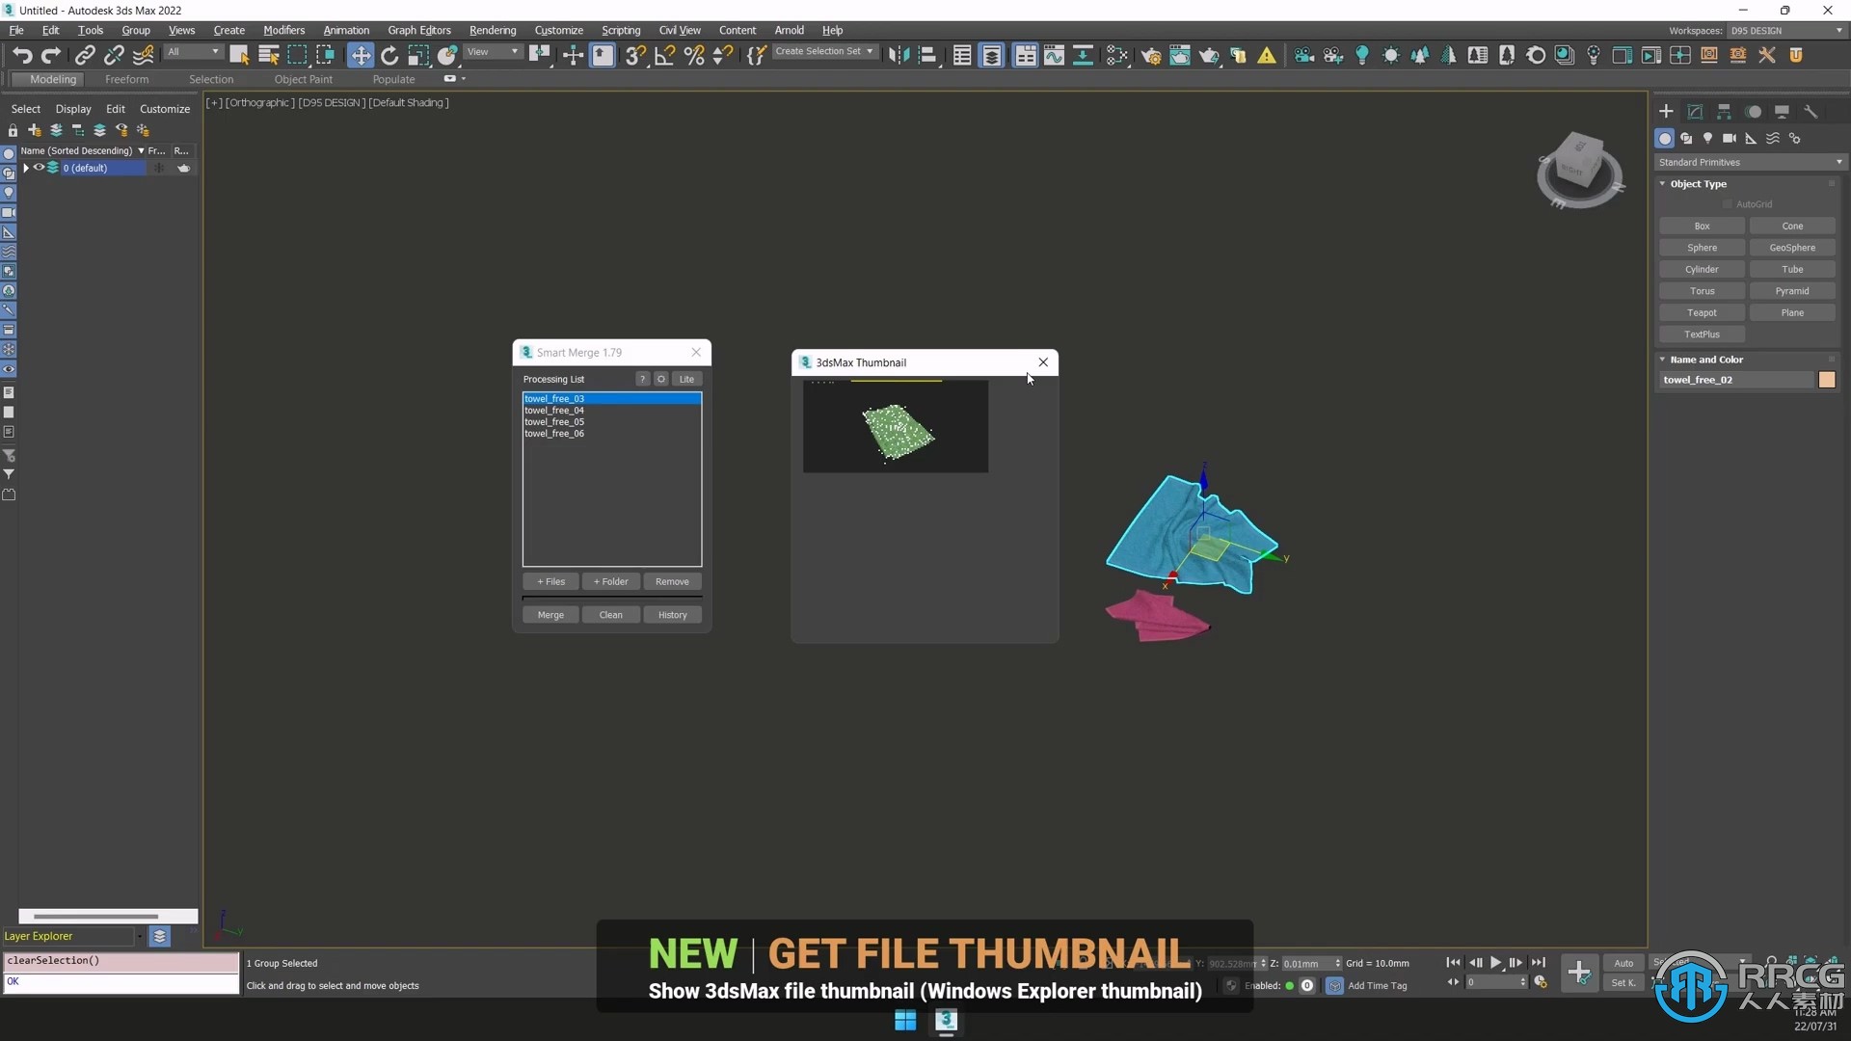Activate the Select and Move tool
Screen dimensions: 1851x1041
[x=361, y=55]
